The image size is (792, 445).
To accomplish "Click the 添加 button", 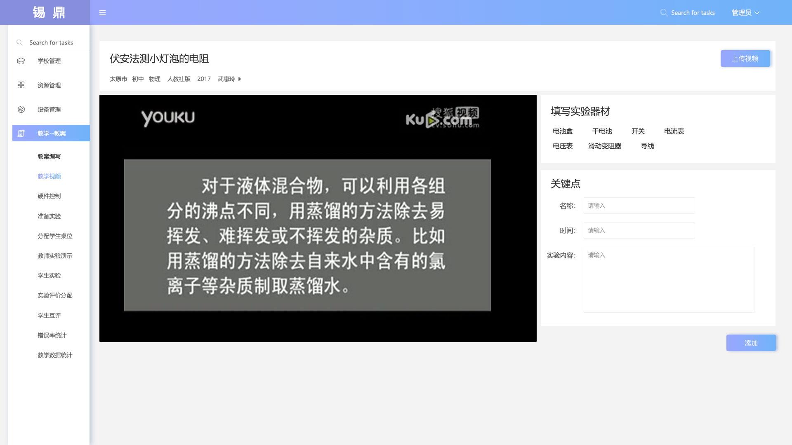I will [x=751, y=343].
